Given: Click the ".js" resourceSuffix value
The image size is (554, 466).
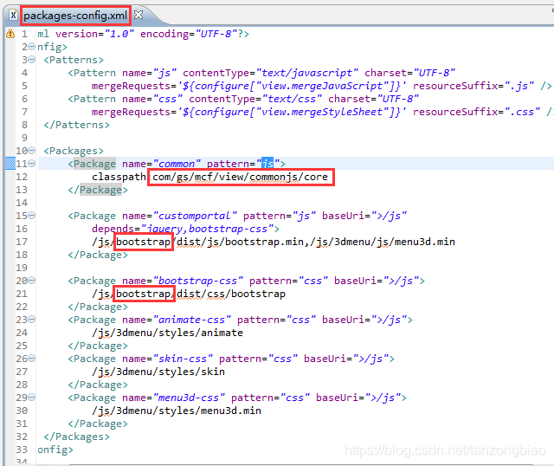Looking at the screenshot, I should click(519, 86).
